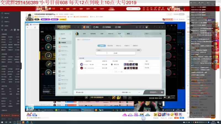This screenshot has width=221, height=124.
Task: Open the 主页 tab in WeGame
Action: [86, 27]
